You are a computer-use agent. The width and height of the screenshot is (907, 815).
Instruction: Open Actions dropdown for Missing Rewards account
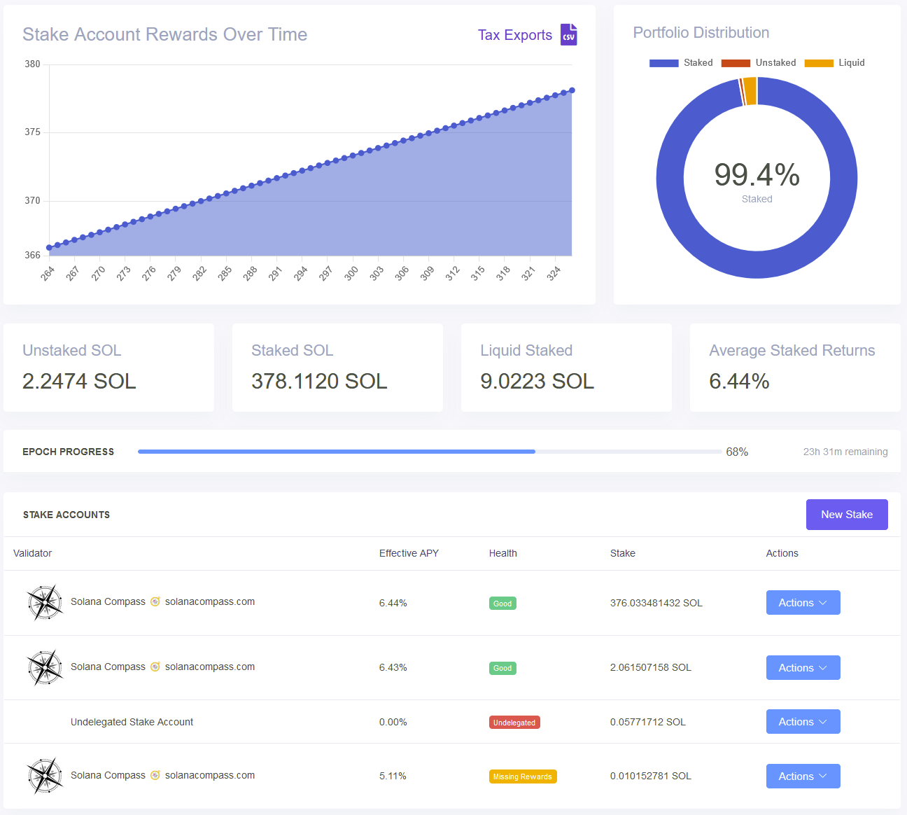pos(803,776)
